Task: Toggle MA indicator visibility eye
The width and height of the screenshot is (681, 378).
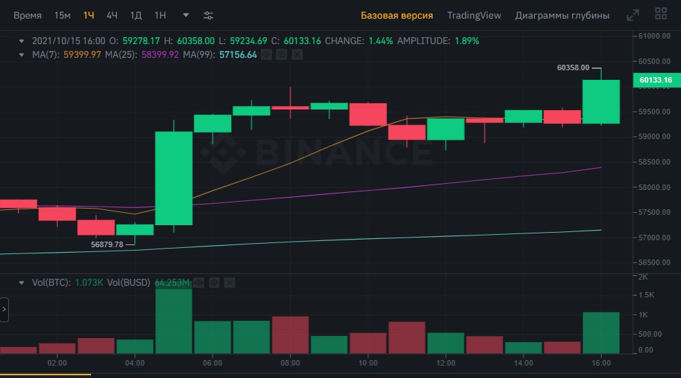Action: coord(266,54)
